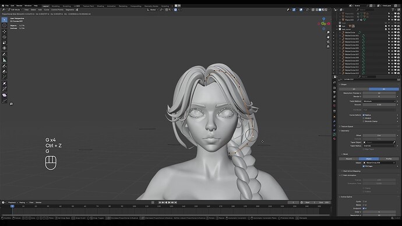
Task: Expand the Texture Space panel
Action: pyautogui.click(x=347, y=126)
